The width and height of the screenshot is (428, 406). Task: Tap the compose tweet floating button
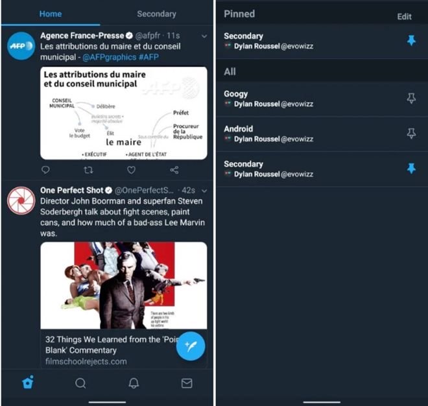point(191,346)
